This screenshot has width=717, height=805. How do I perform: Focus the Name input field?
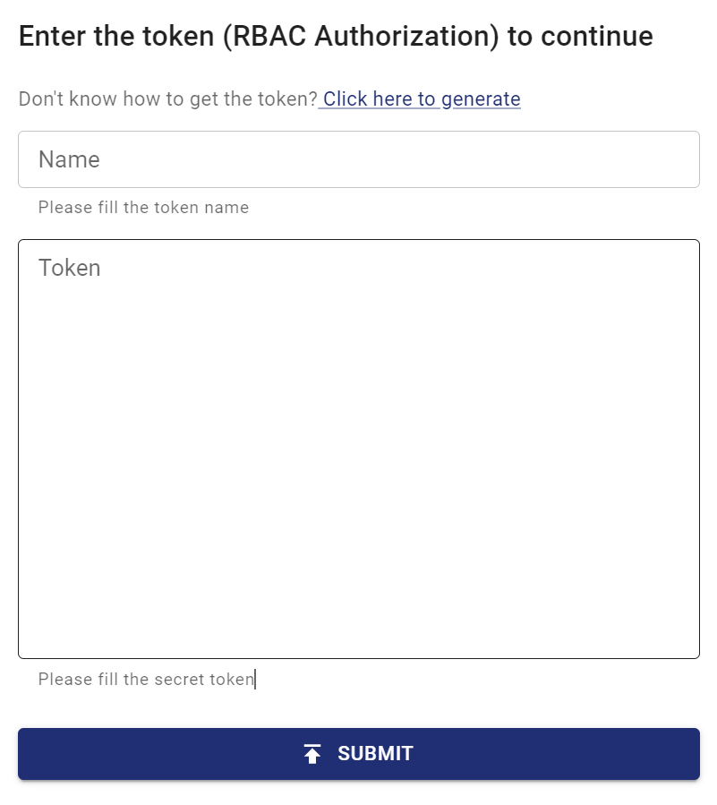[x=358, y=159]
